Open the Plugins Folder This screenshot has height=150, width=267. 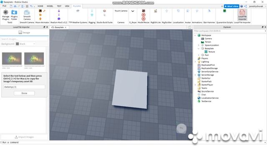[14, 15]
